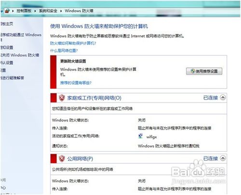The width and height of the screenshot is (241, 195).
Task: Select Windows 防火墙 breadcrumb item
Action: tap(79, 11)
